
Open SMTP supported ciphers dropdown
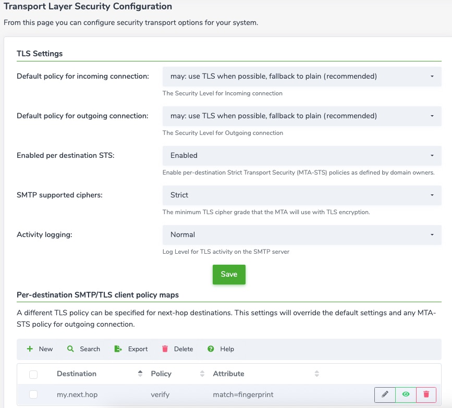302,195
